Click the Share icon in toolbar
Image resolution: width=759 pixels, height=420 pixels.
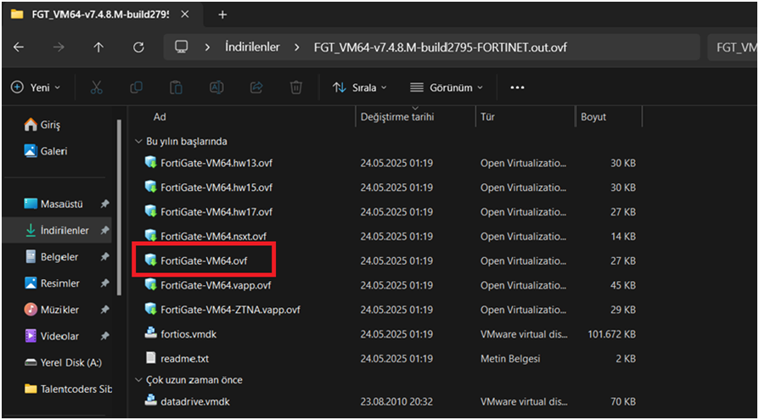click(256, 87)
